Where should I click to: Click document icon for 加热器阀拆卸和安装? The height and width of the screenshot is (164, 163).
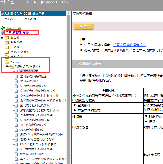click(16, 125)
